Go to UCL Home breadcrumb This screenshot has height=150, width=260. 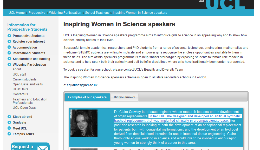tap(17, 13)
